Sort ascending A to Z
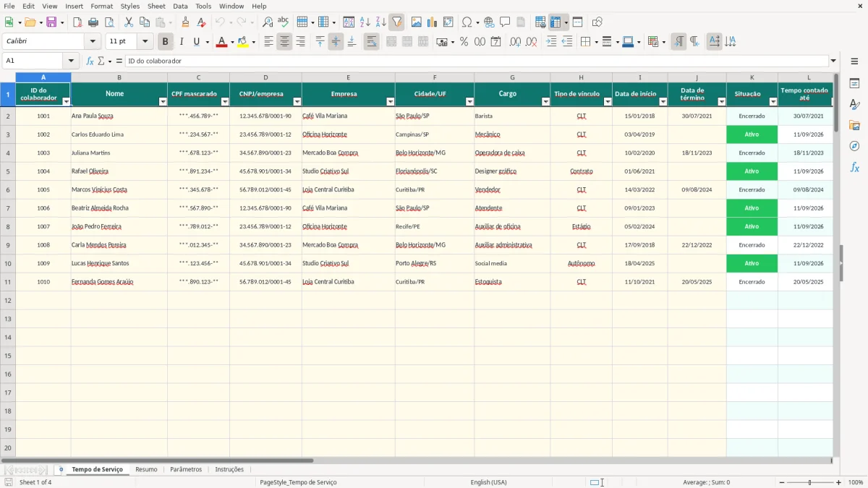 pos(365,22)
